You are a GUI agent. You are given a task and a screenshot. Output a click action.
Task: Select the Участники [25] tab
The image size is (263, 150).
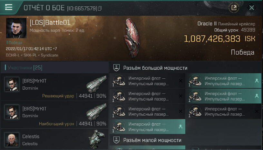[x=25, y=67]
